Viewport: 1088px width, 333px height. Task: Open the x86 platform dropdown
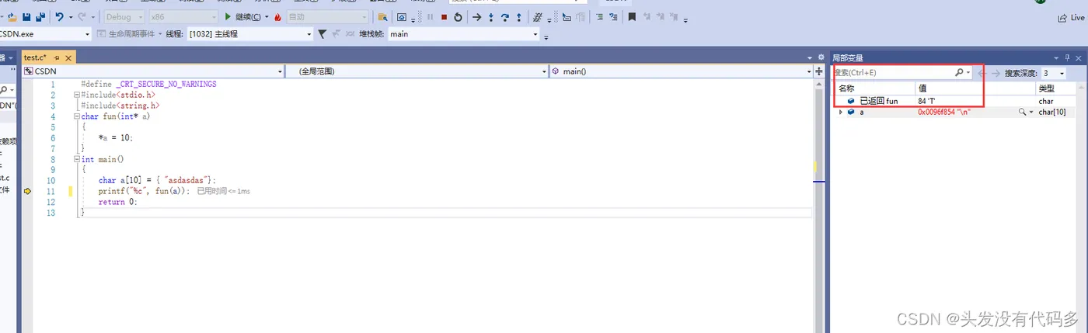183,16
